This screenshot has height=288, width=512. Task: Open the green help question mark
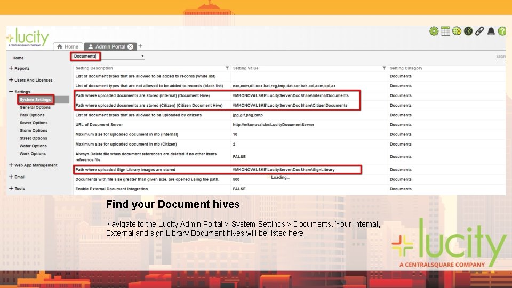(x=502, y=31)
